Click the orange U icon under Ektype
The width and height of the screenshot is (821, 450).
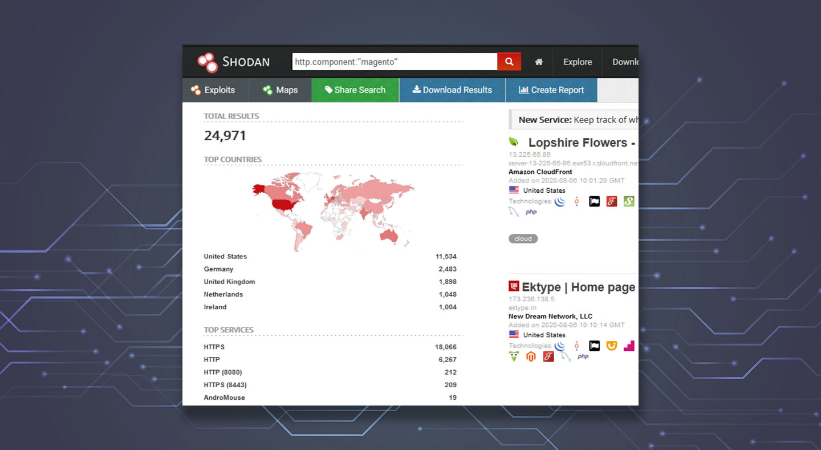pyautogui.click(x=612, y=346)
